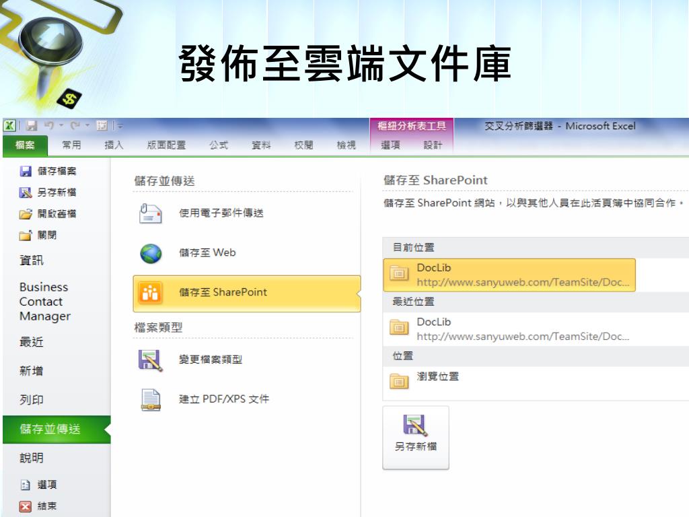
Task: Click the 瀏覽位置 folder icon
Action: point(399,381)
